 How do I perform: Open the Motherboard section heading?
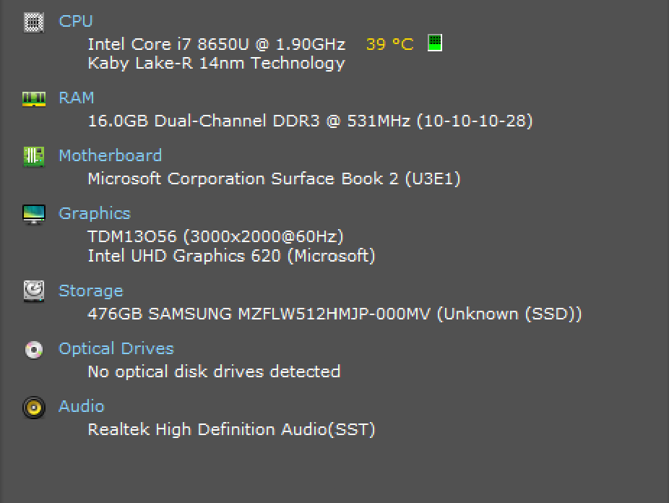point(110,155)
